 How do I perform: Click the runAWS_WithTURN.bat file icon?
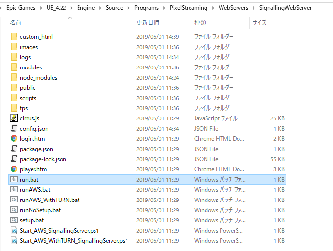click(14, 200)
